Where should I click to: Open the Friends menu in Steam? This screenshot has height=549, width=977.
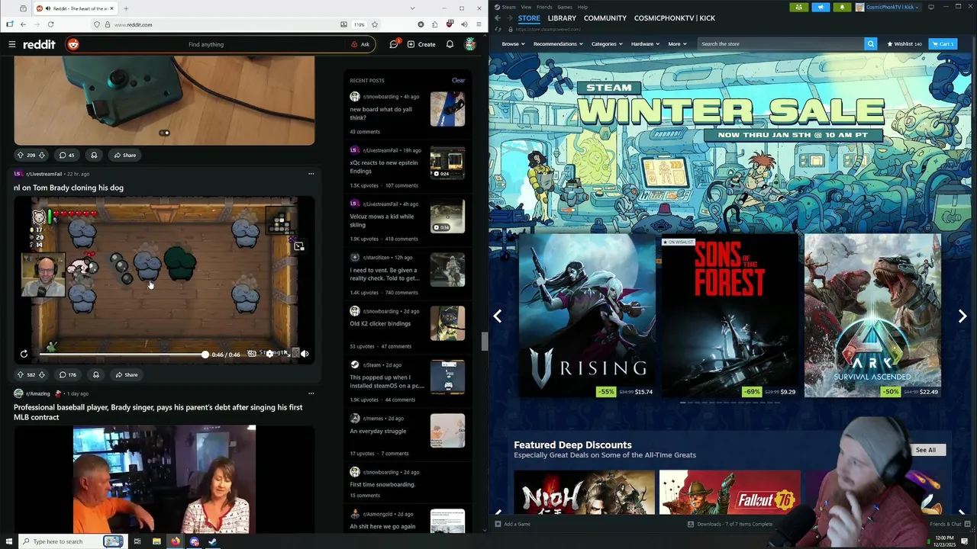(544, 7)
